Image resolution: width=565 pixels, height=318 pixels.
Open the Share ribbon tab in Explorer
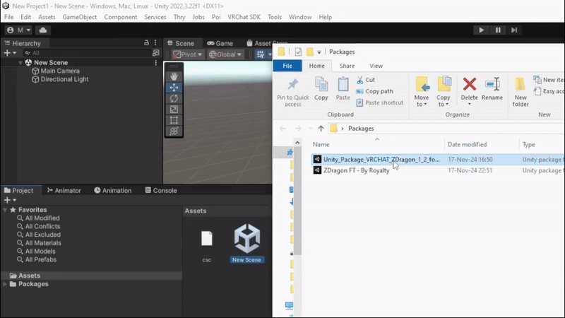(347, 66)
